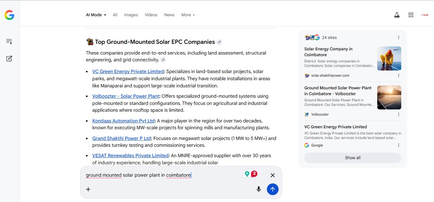
Task: Start voice search with microphone
Action: tap(259, 189)
